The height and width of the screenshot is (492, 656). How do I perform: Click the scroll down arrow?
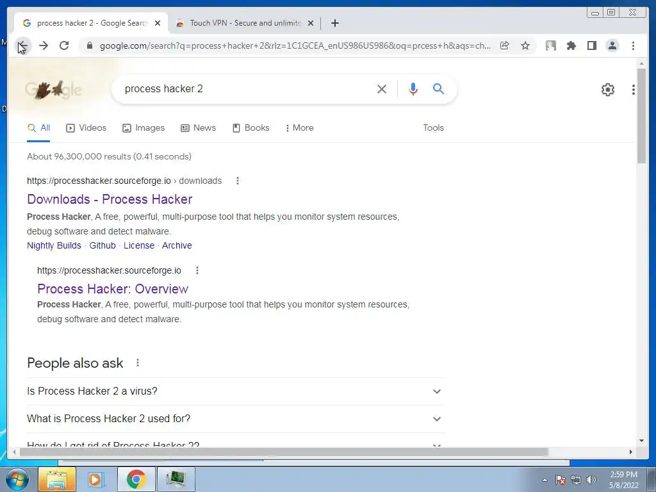point(641,441)
